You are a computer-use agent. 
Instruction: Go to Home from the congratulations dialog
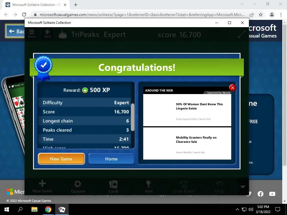(111, 159)
